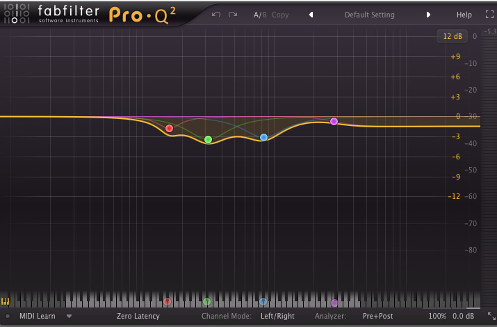Click the output level meter
The width and height of the screenshot is (497, 327).
(489, 170)
